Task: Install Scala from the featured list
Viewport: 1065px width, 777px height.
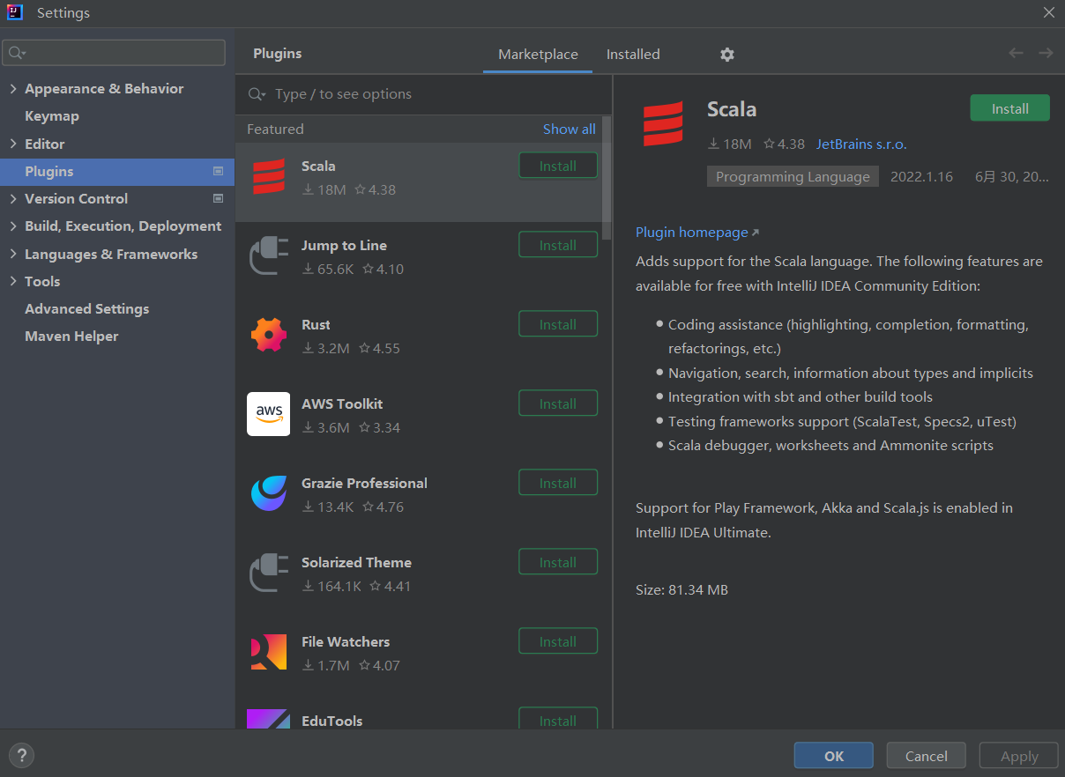Action: tap(558, 166)
